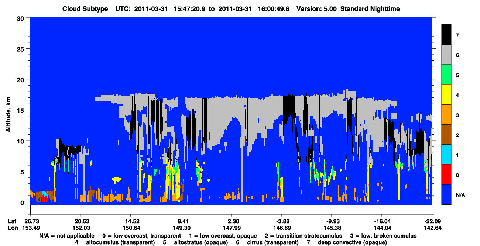Click the yellow altocumulus swatch labeled 4
The height and width of the screenshot is (246, 480).
446,95
